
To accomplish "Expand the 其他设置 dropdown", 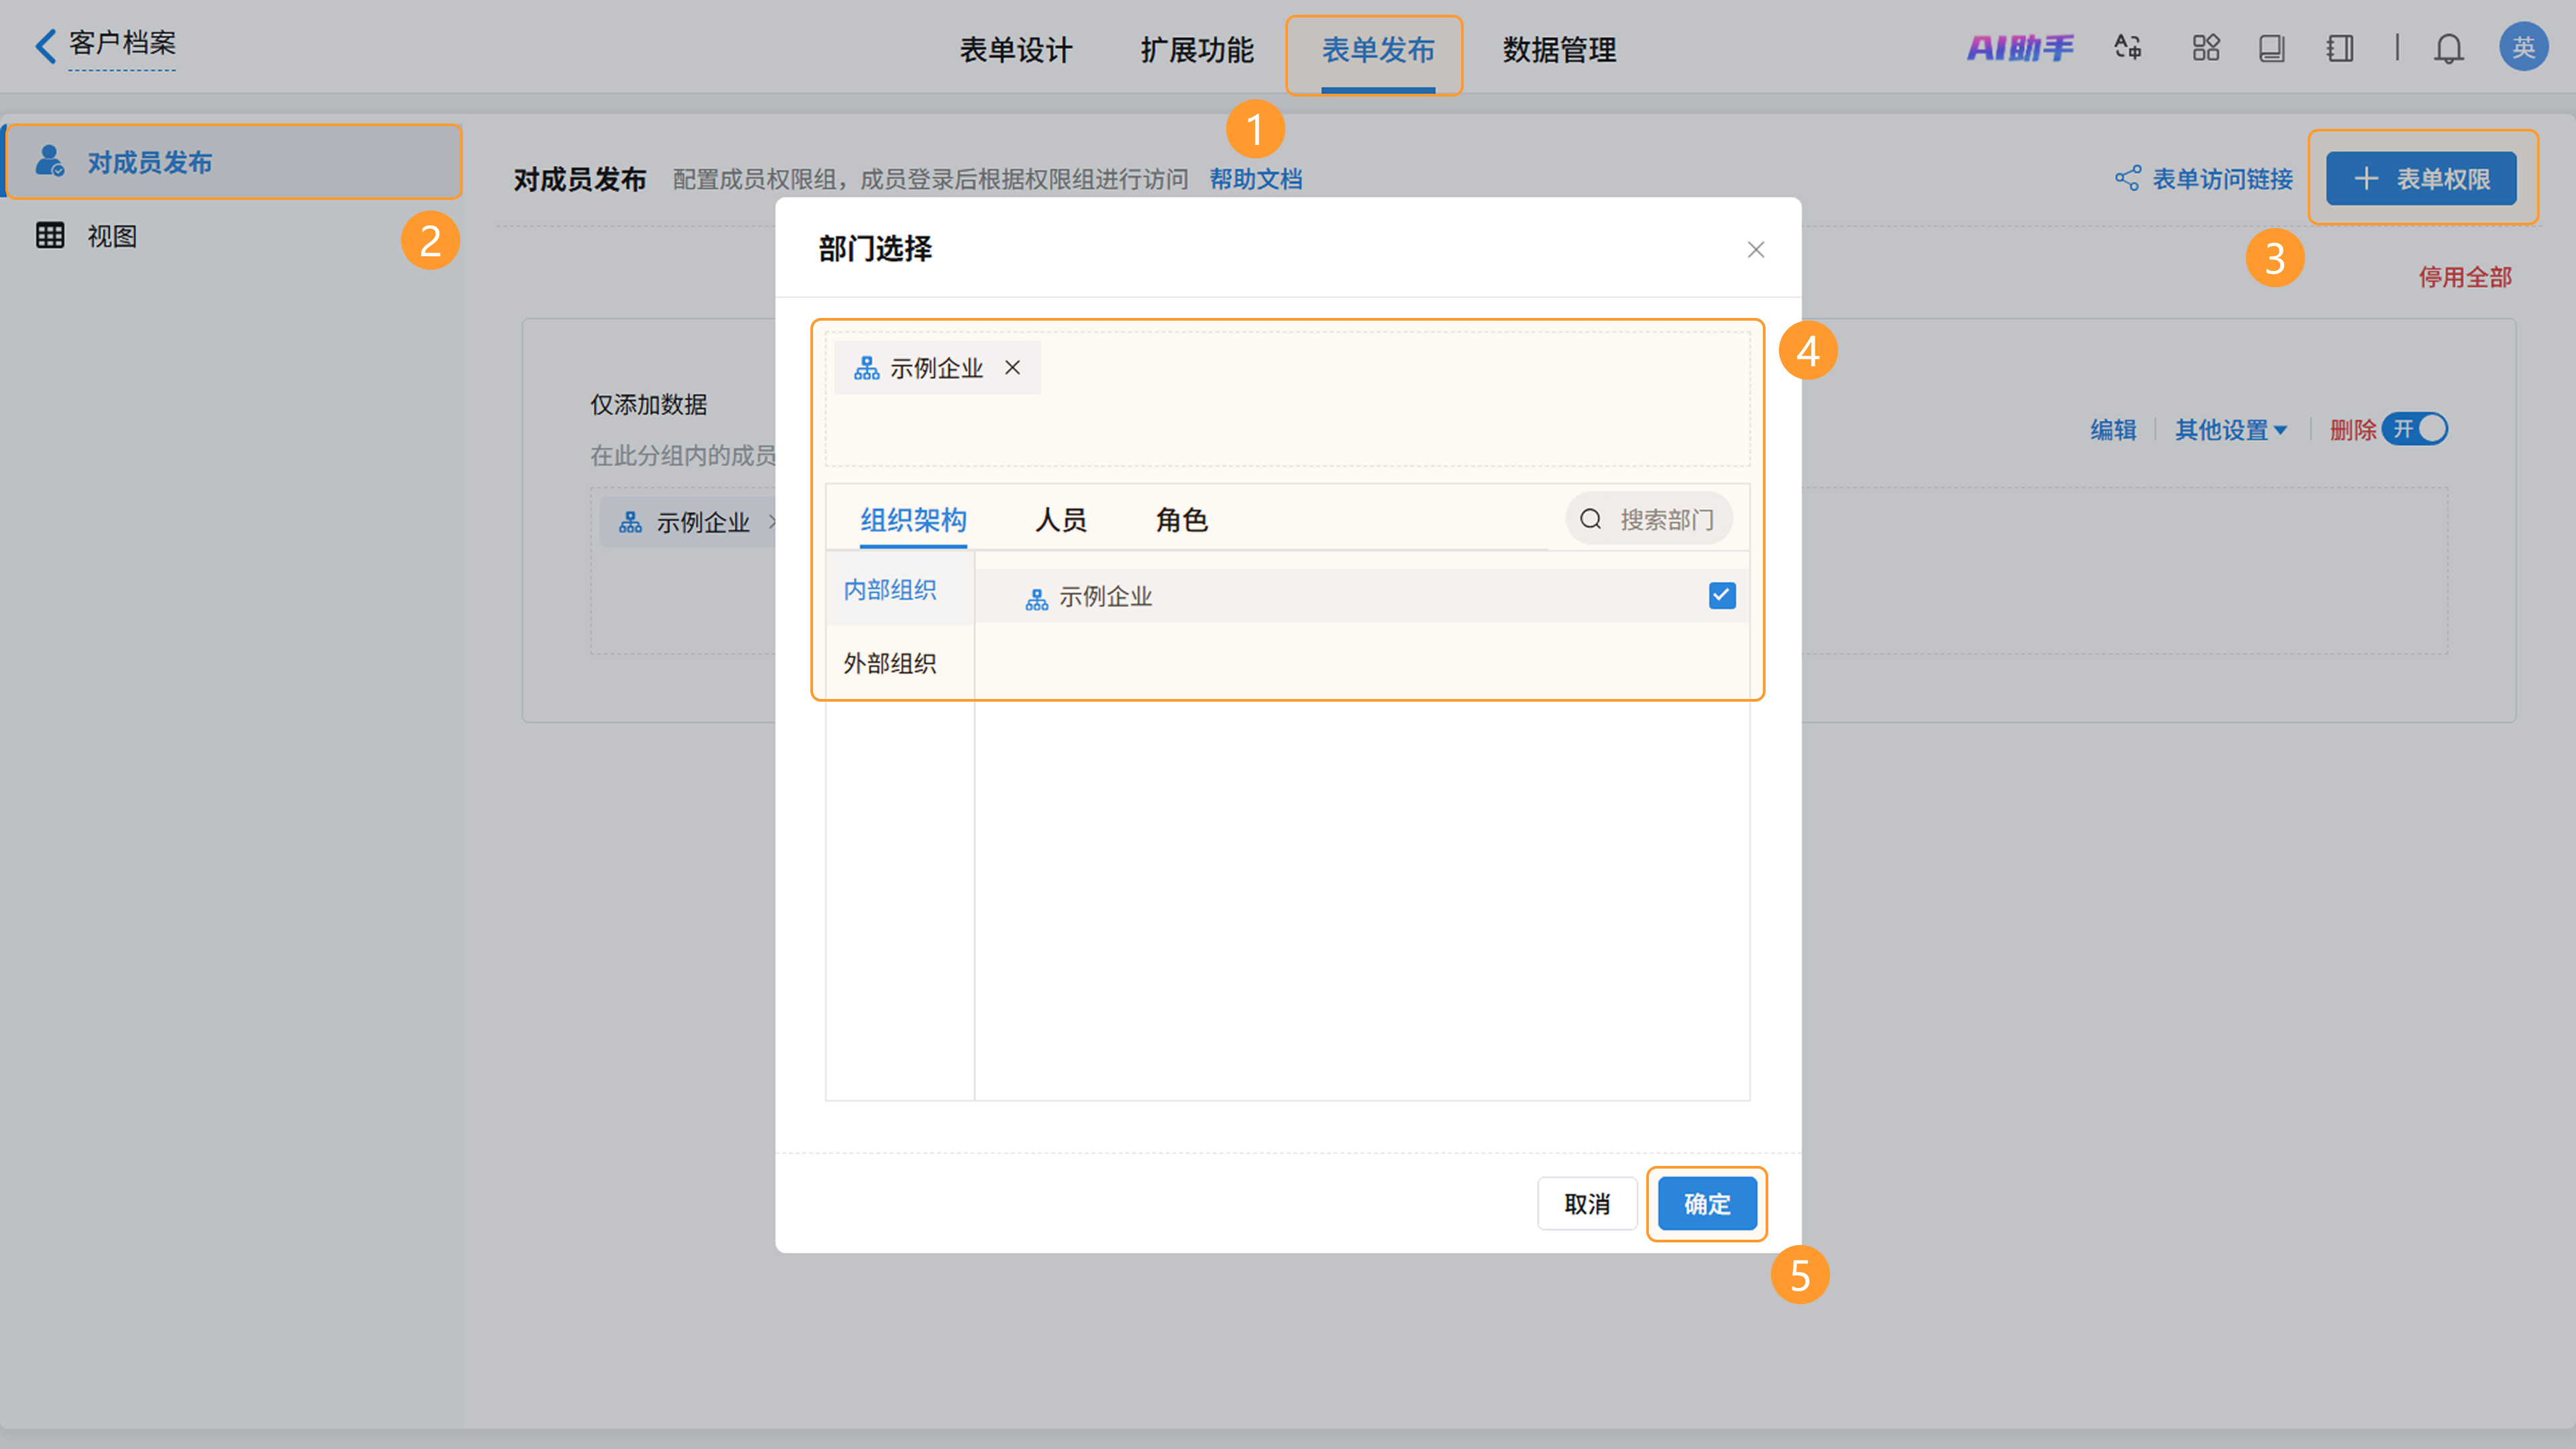I will [2230, 430].
